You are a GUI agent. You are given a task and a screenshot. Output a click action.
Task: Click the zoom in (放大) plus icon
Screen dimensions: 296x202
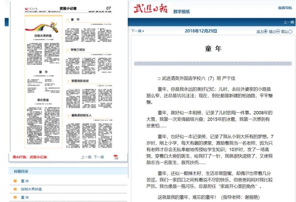pyautogui.click(x=265, y=32)
